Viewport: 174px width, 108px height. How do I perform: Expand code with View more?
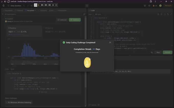[43, 92]
